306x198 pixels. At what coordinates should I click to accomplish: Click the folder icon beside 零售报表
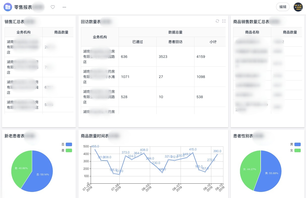pos(8,7)
